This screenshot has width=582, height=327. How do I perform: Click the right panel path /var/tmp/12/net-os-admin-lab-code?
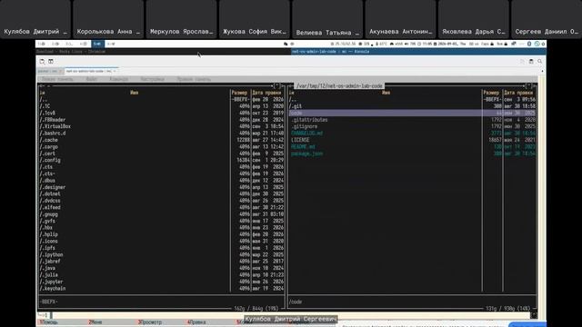(339, 86)
